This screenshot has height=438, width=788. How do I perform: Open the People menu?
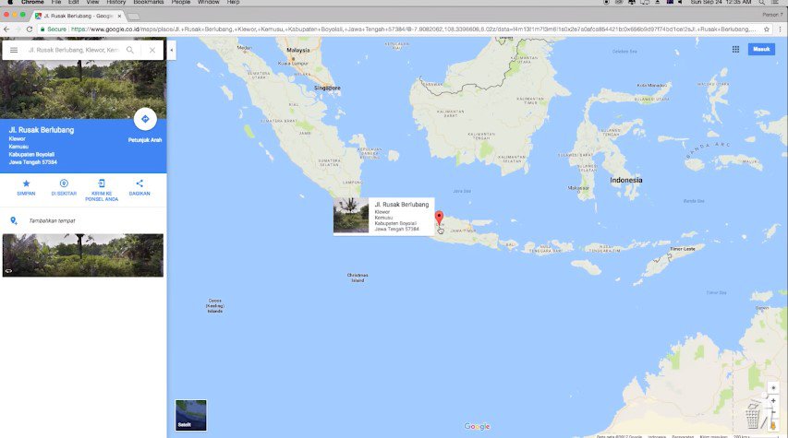pyautogui.click(x=181, y=3)
